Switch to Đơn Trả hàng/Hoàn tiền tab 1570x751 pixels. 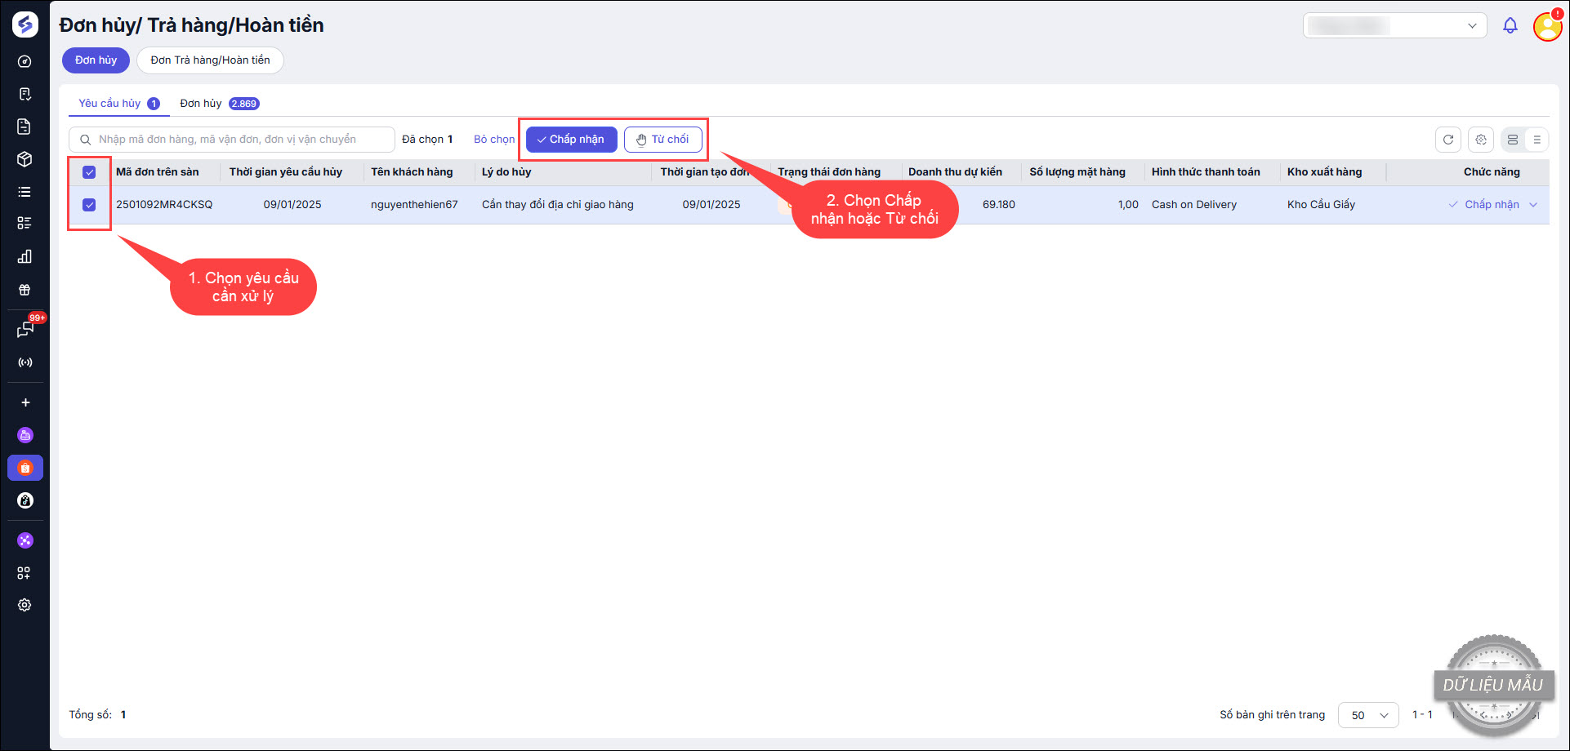click(x=210, y=60)
